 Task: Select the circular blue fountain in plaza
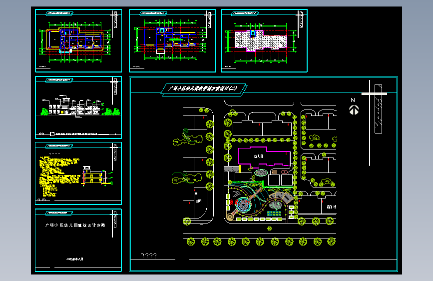pyautogui.click(x=243, y=205)
